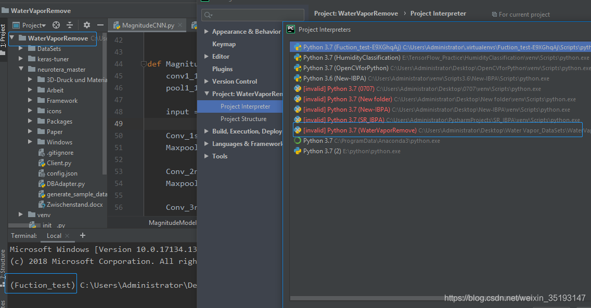Expand the icons folder
Viewport: 591px width, 308px height.
(x=30, y=111)
